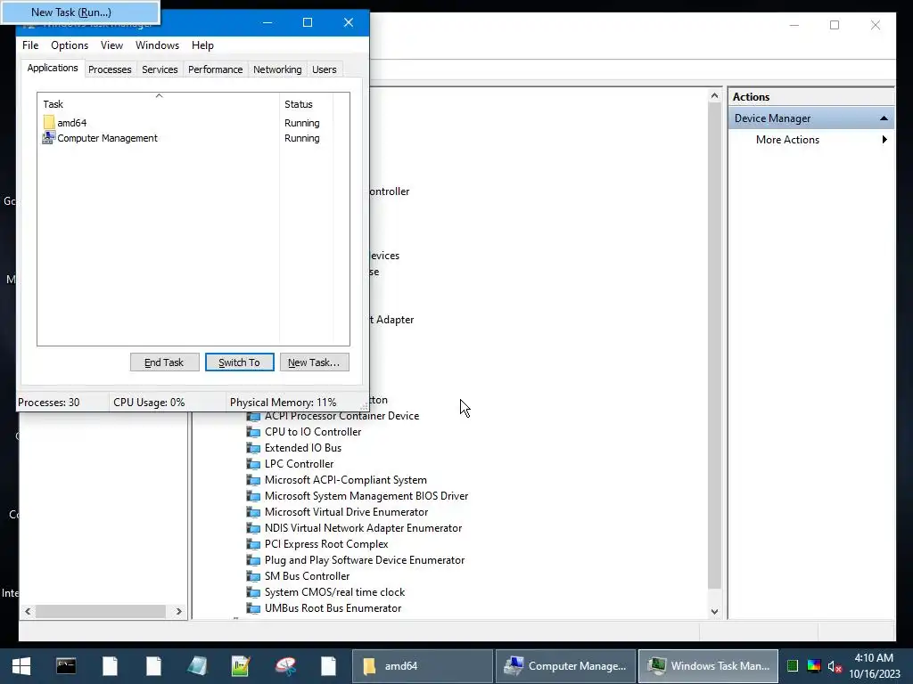The height and width of the screenshot is (684, 913).
Task: Open the Windows Start button
Action: point(21,666)
